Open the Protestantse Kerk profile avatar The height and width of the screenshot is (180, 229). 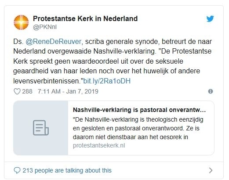tap(21, 22)
